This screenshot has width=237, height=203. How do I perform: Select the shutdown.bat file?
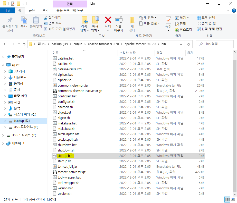coord(67,145)
